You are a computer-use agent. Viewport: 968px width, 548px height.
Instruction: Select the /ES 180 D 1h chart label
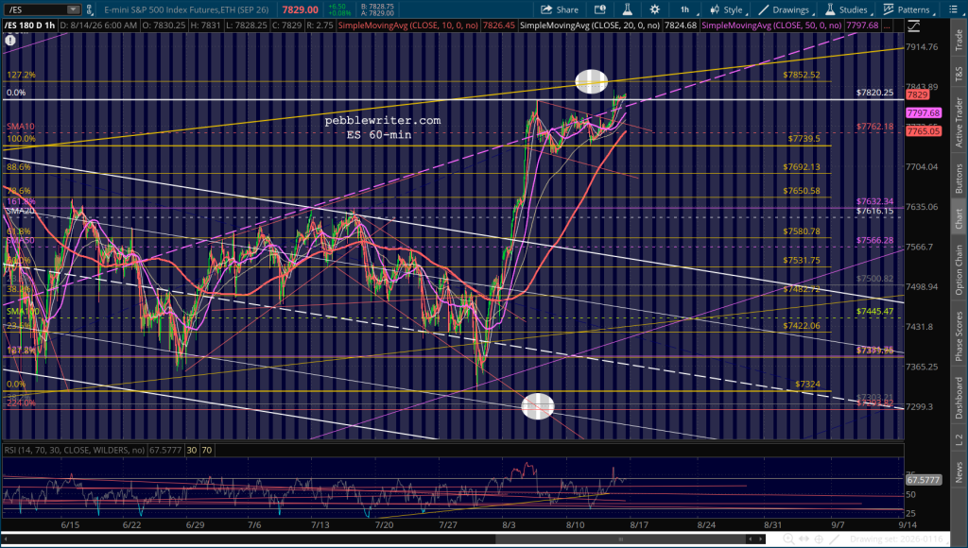tap(29, 26)
